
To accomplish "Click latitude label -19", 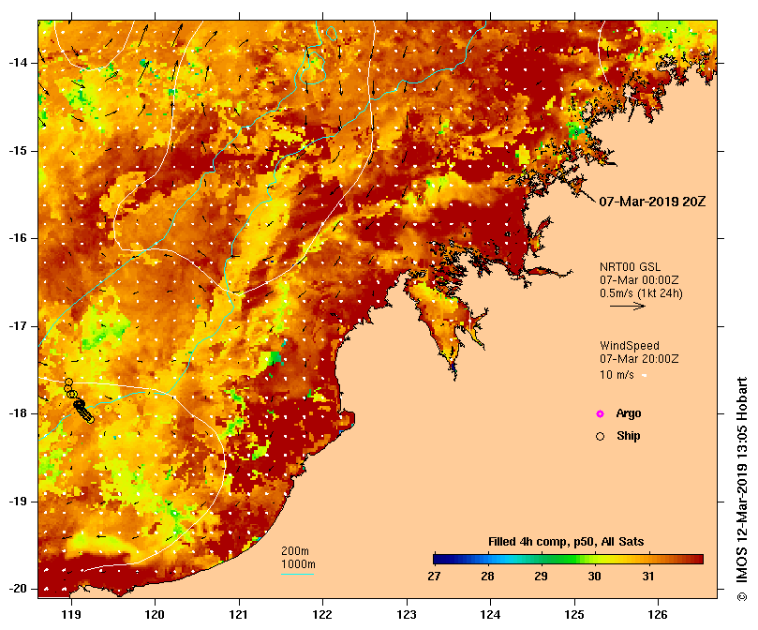I will click(18, 502).
